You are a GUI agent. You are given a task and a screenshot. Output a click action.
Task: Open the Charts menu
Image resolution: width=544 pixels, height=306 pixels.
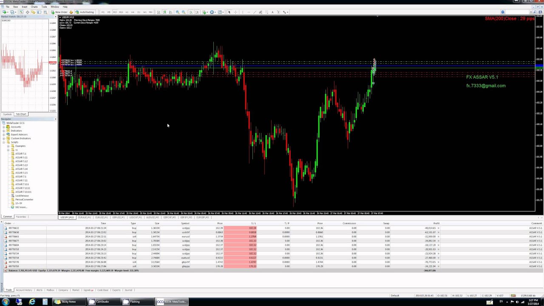pyautogui.click(x=34, y=7)
